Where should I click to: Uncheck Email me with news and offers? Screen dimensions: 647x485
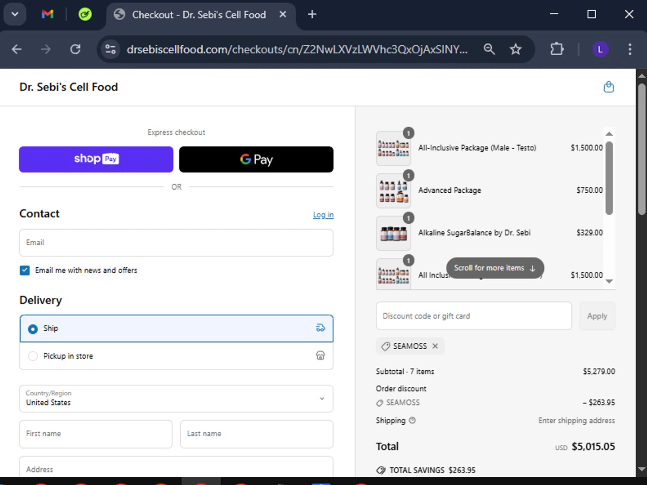coord(25,270)
